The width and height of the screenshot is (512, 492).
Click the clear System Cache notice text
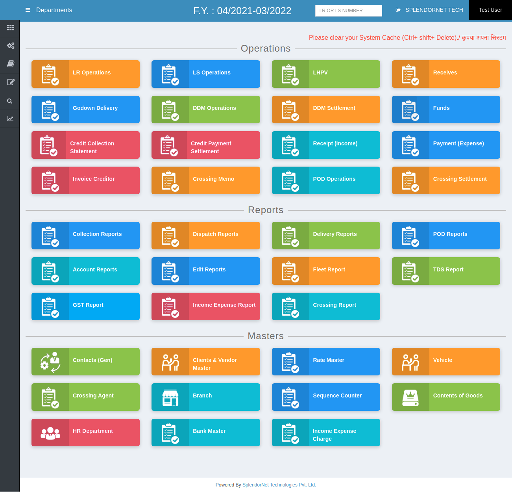(407, 37)
